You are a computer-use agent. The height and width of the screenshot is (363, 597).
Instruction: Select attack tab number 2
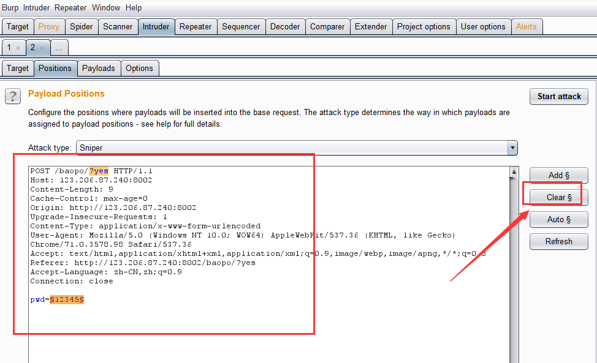tap(32, 48)
